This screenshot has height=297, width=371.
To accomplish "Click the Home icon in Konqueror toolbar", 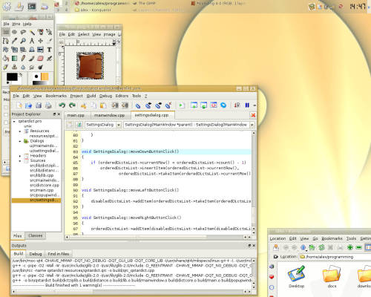I will [312, 247].
